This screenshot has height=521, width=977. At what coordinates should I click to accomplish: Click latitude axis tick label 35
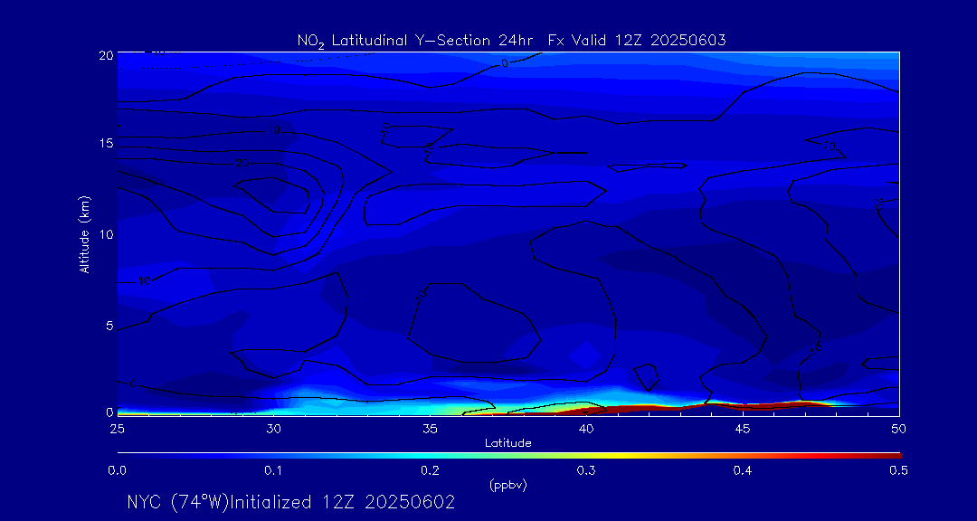coord(430,429)
